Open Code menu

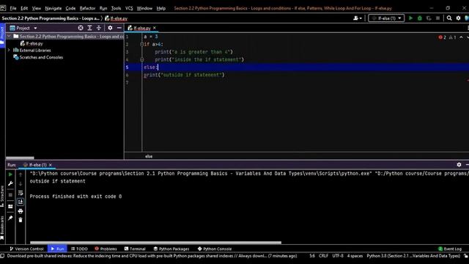[x=70, y=8]
